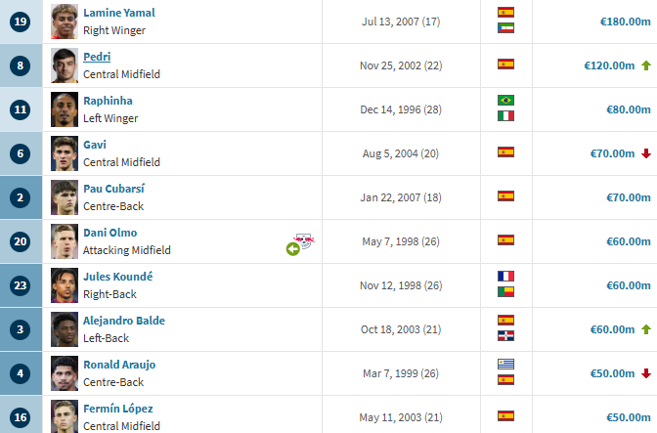Click Alejandro Balde's green value up arrow
Screen dimensions: 657x433
point(646,329)
